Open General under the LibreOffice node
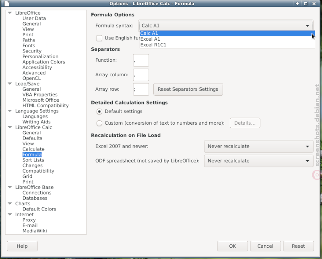This screenshot has width=322, height=259. (x=32, y=24)
